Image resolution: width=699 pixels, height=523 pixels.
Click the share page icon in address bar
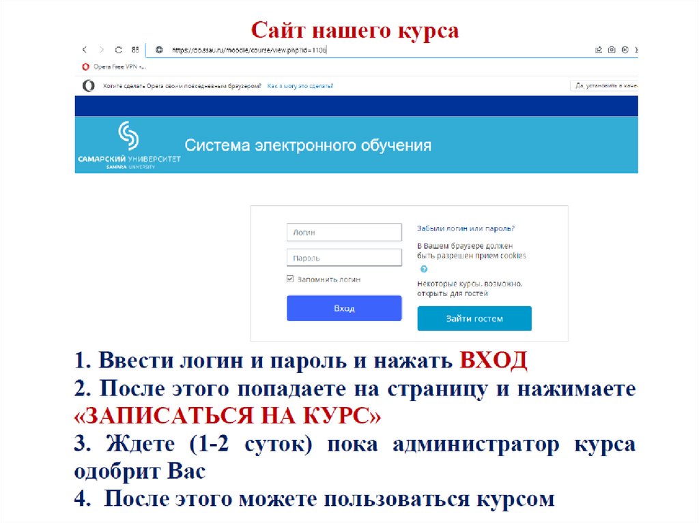tap(599, 50)
